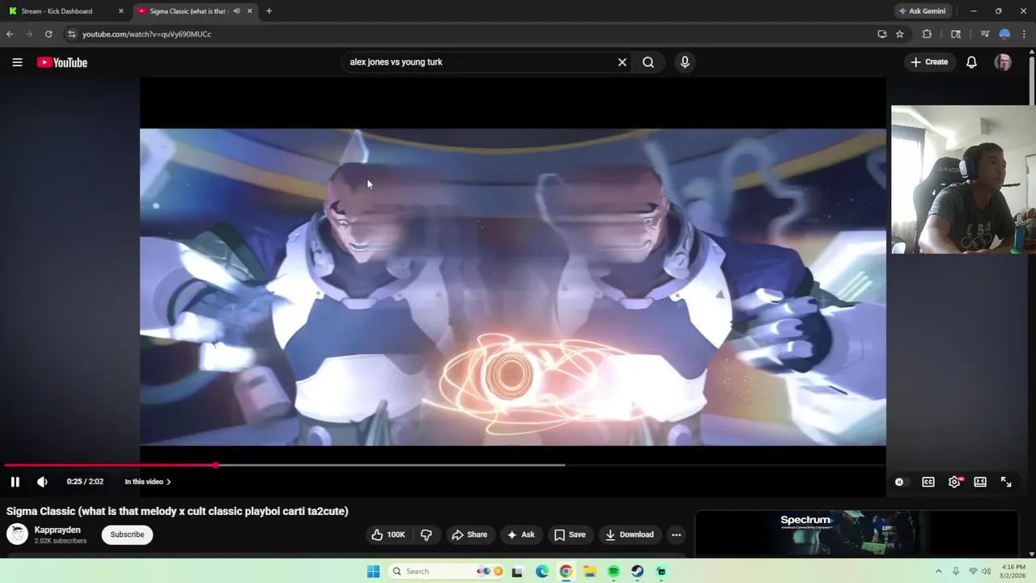Open Chrome three-dot menu
1036x583 pixels.
click(x=1025, y=34)
